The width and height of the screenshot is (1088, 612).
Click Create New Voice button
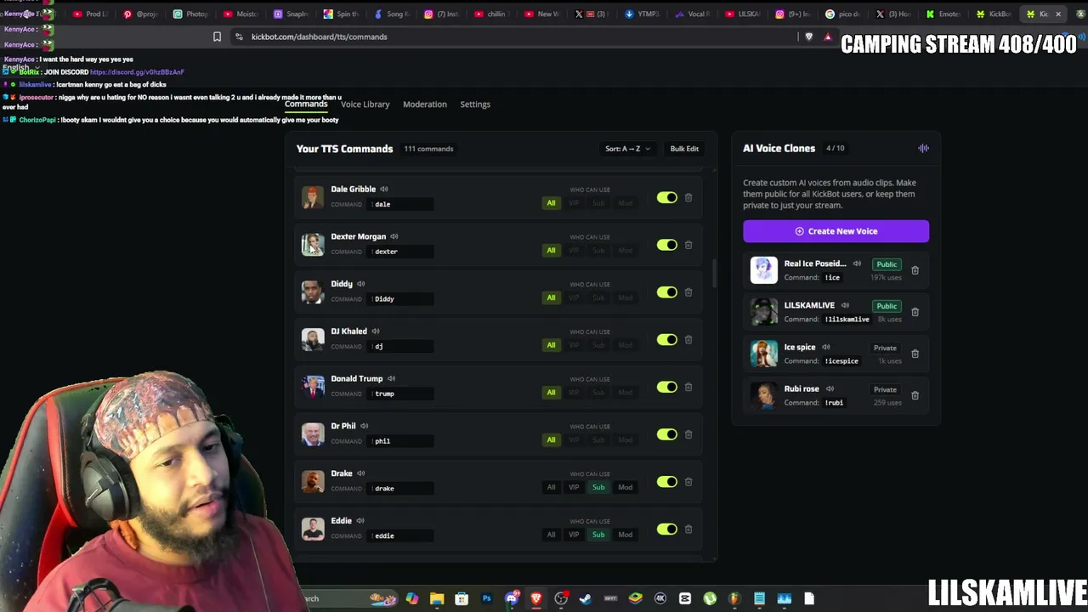836,231
